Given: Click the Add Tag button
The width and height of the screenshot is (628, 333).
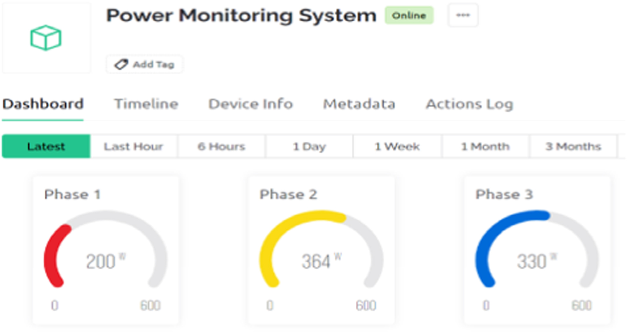Looking at the screenshot, I should coord(144,64).
